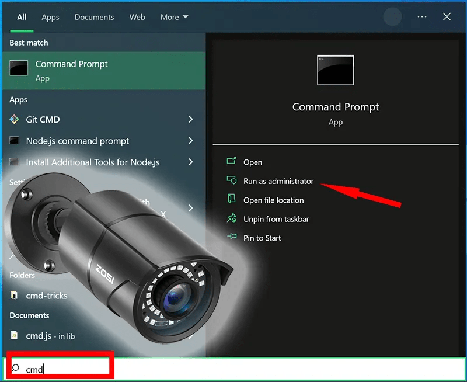Click the Pin to Start icon
This screenshot has width=467, height=382.
(x=231, y=238)
